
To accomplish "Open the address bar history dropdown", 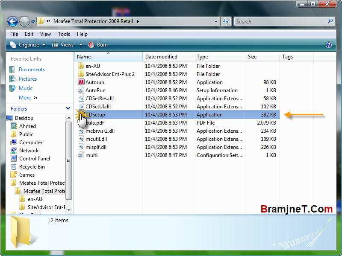I will coord(216,22).
